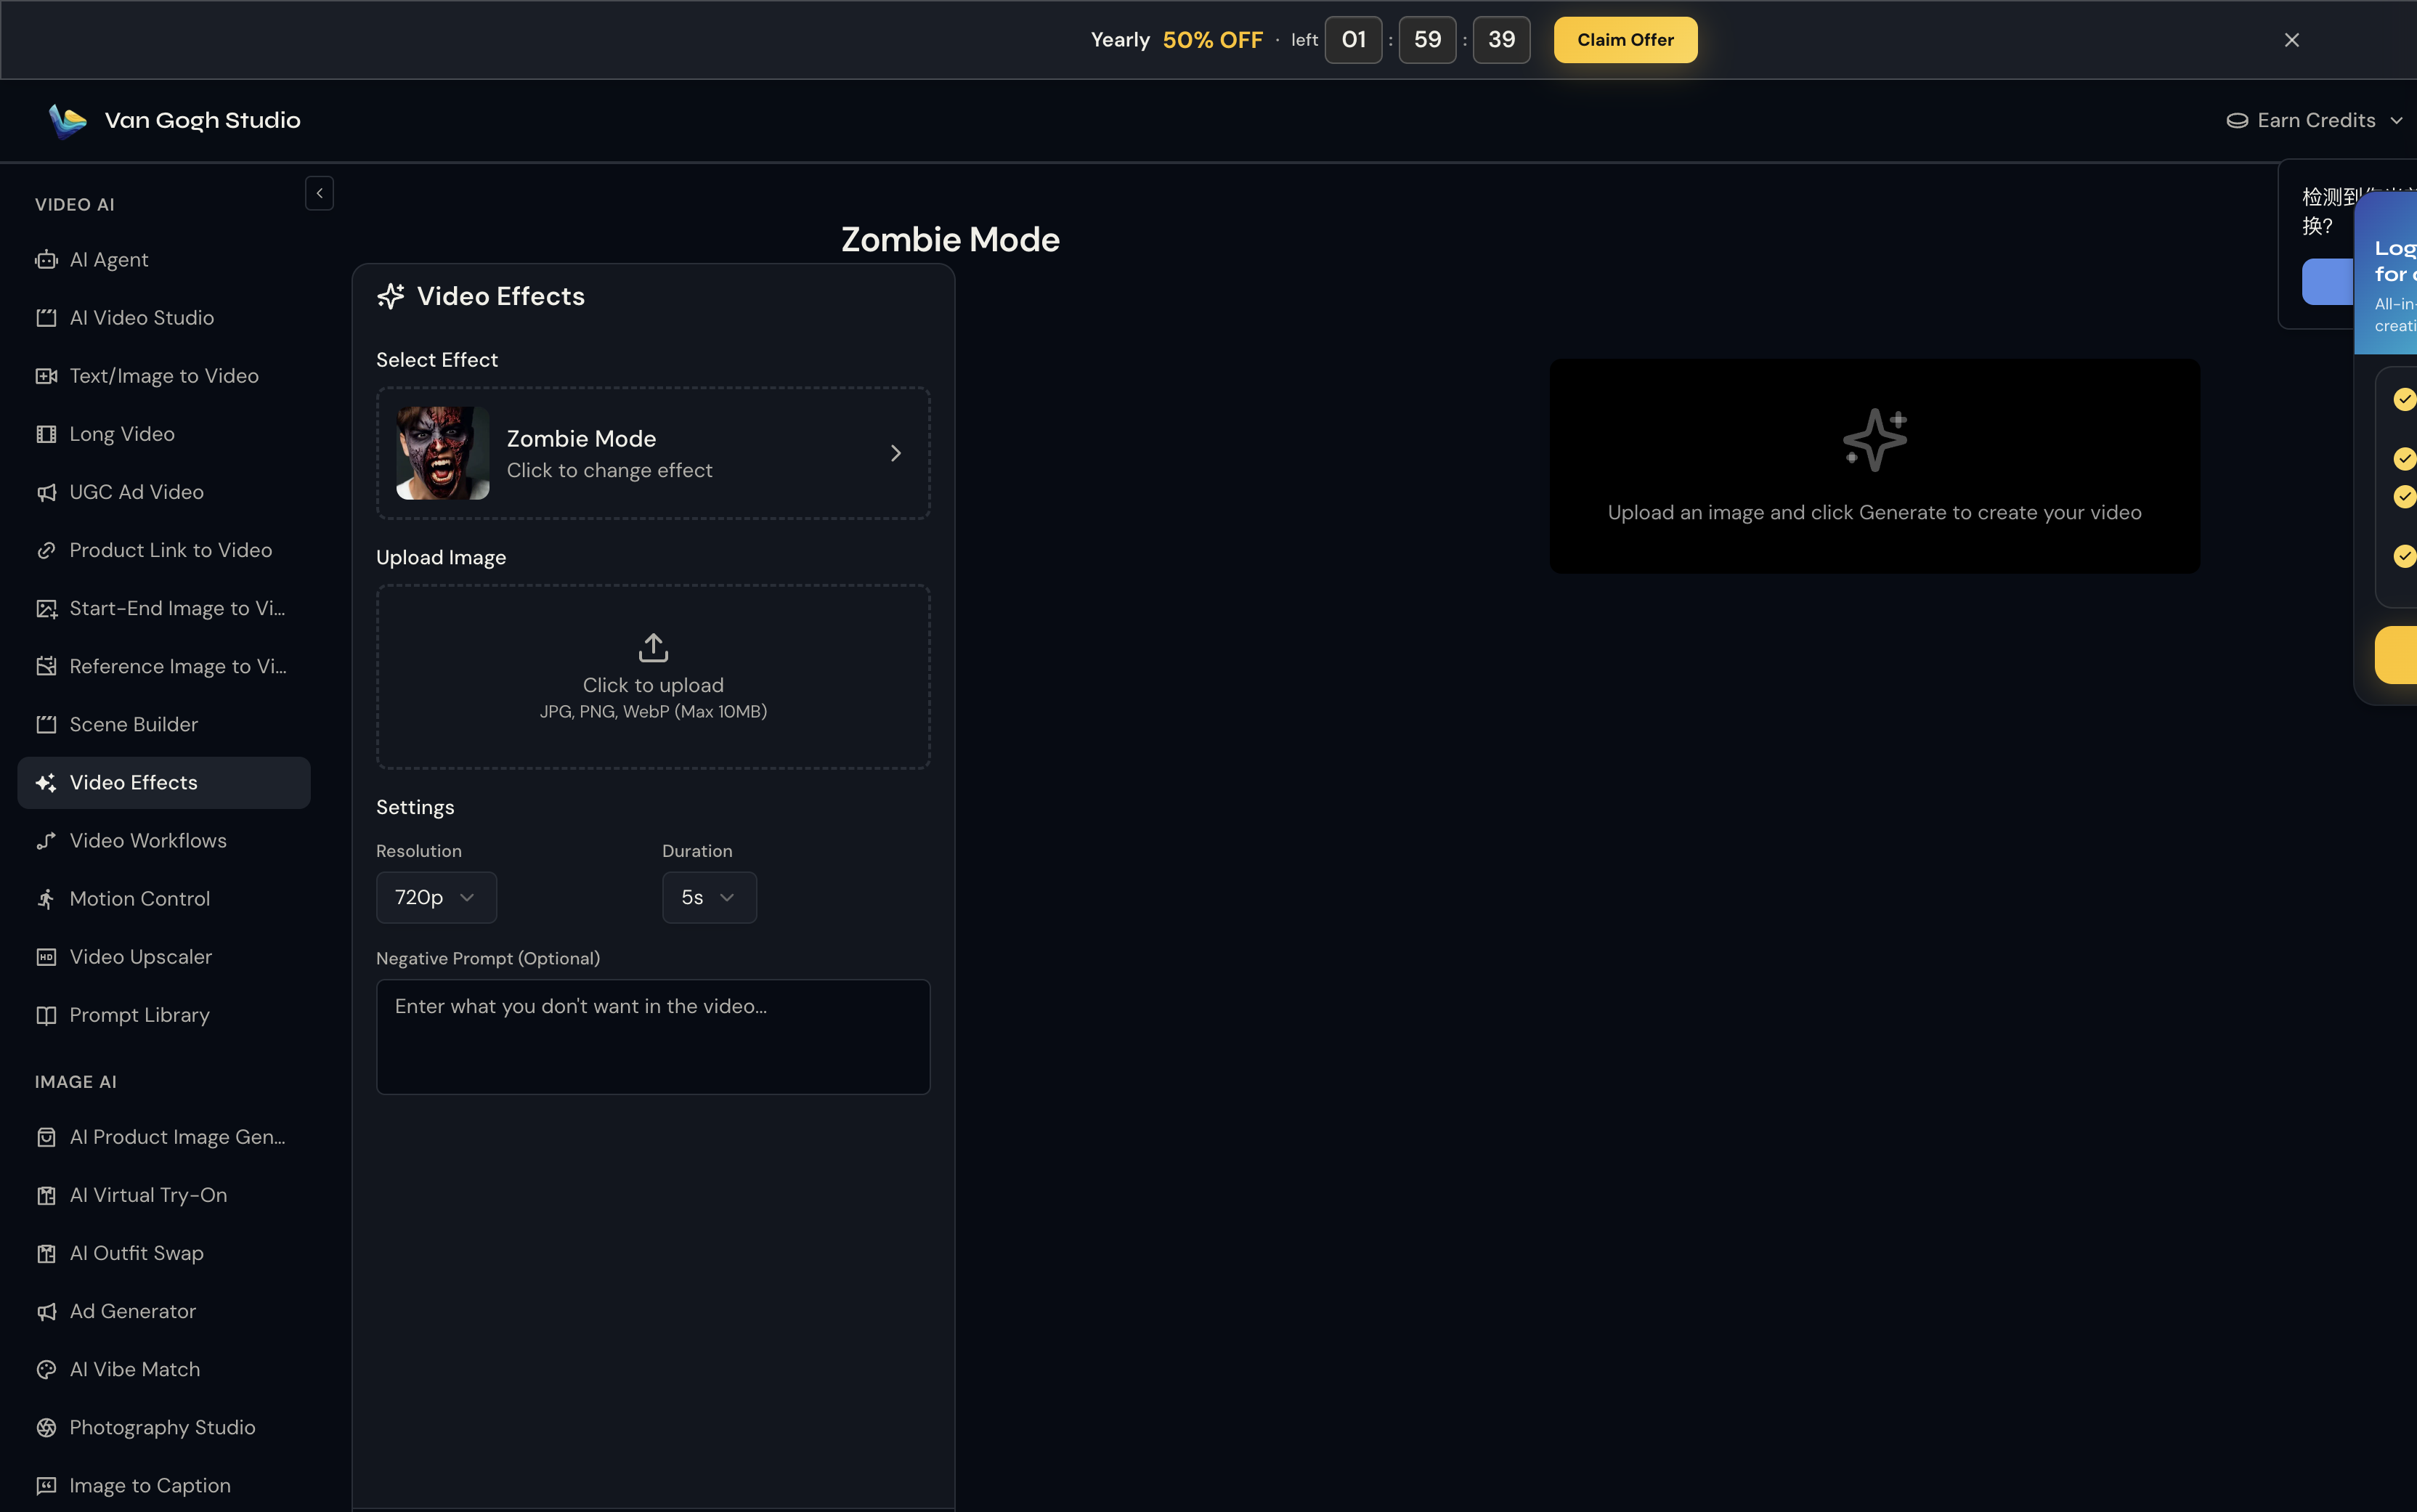Click the 'Click to upload' image area
This screenshot has width=2417, height=1512.
coord(653,677)
